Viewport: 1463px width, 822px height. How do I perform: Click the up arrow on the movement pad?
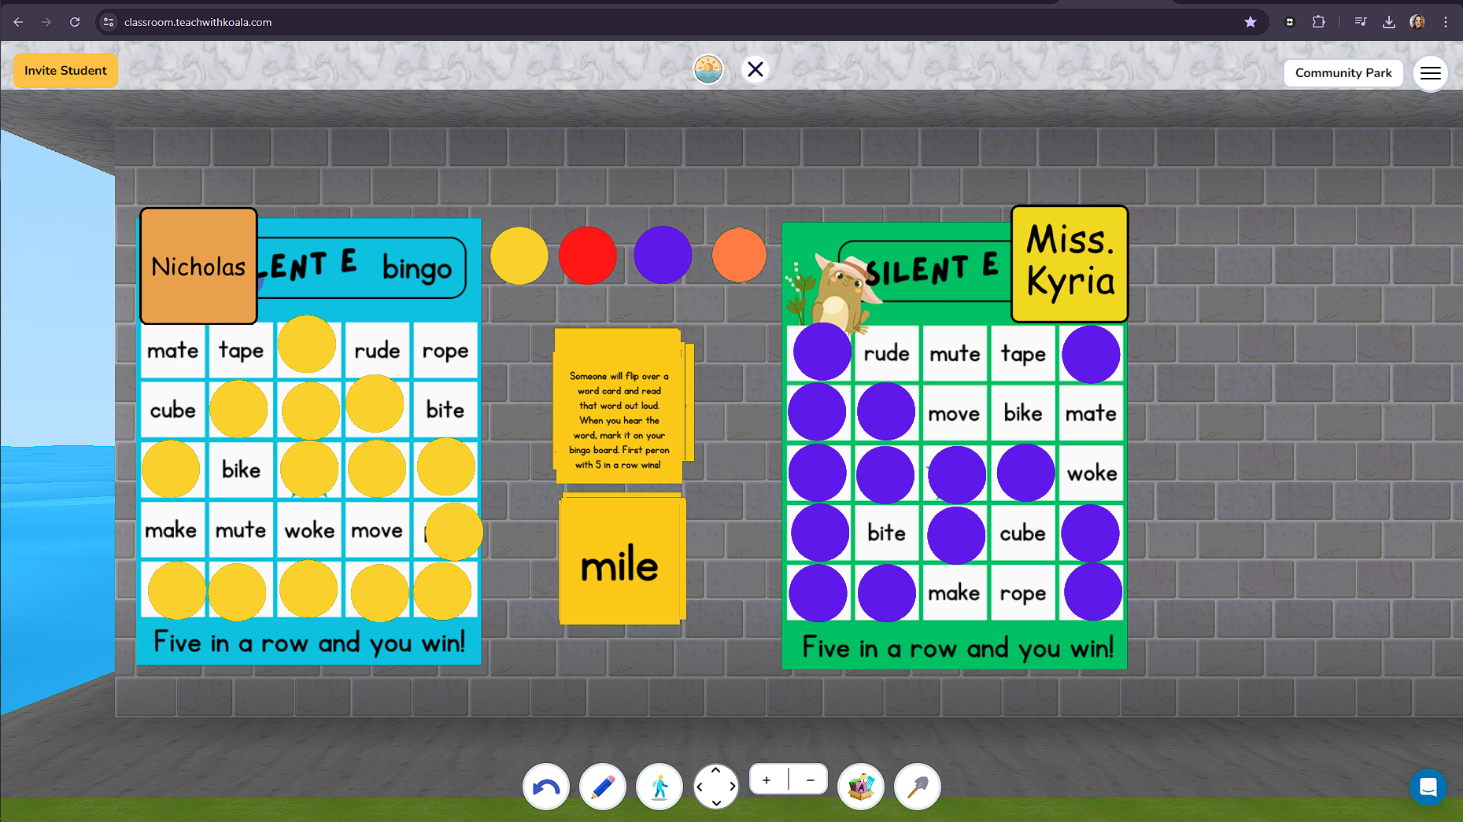click(716, 772)
